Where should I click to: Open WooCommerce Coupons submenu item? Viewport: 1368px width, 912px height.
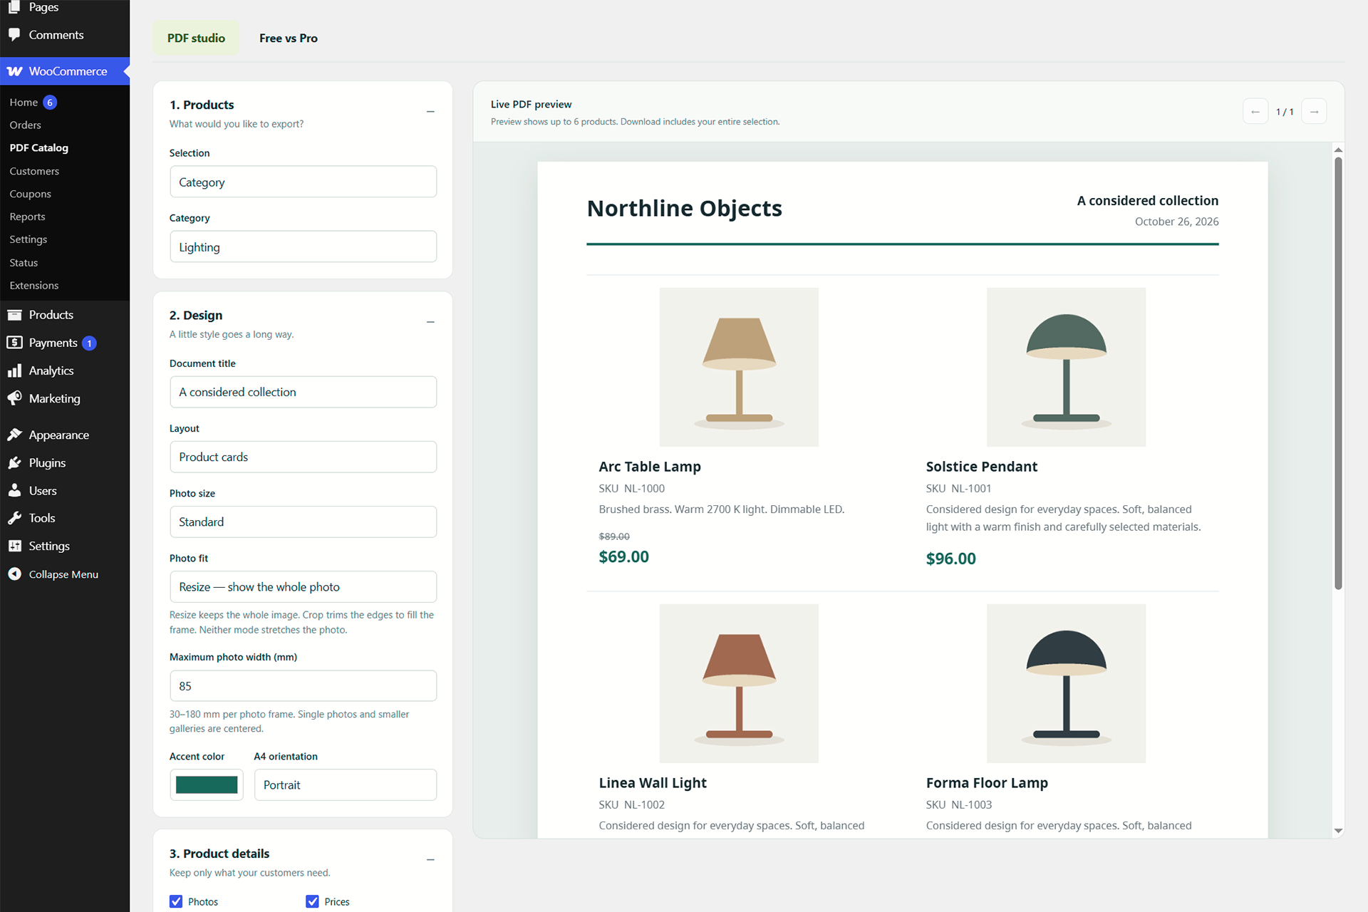(31, 194)
